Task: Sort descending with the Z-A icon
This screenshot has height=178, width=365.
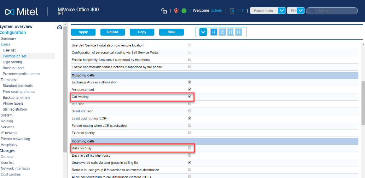Action: pyautogui.click(x=222, y=32)
